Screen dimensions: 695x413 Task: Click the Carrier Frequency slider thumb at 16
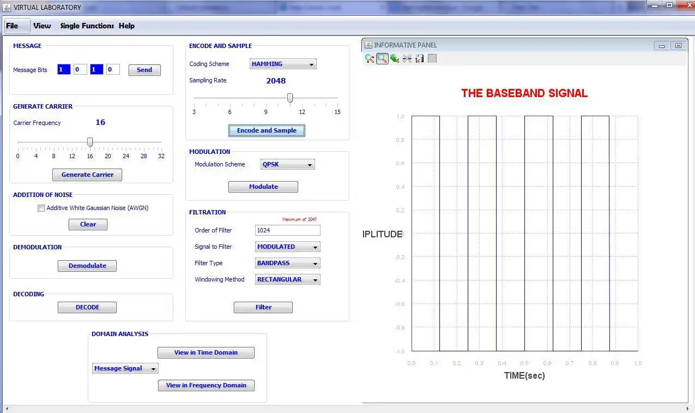[x=88, y=142]
